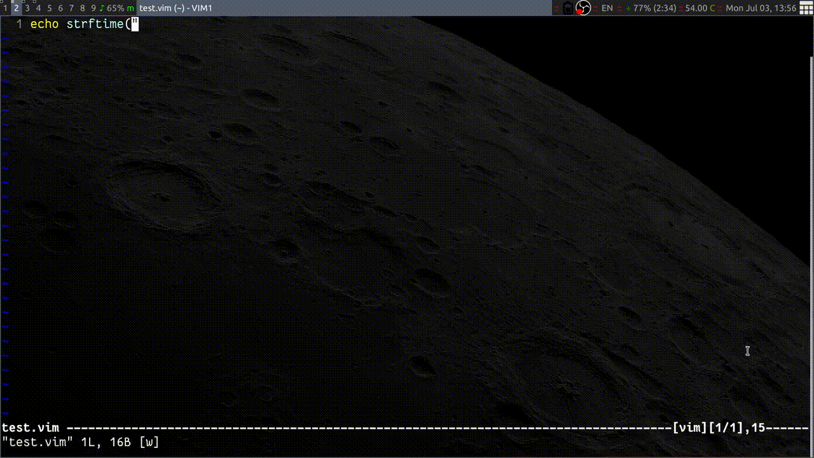The image size is (814, 458).
Task: Open the clock showing Mon Jul 03, 13:56
Action: 761,8
